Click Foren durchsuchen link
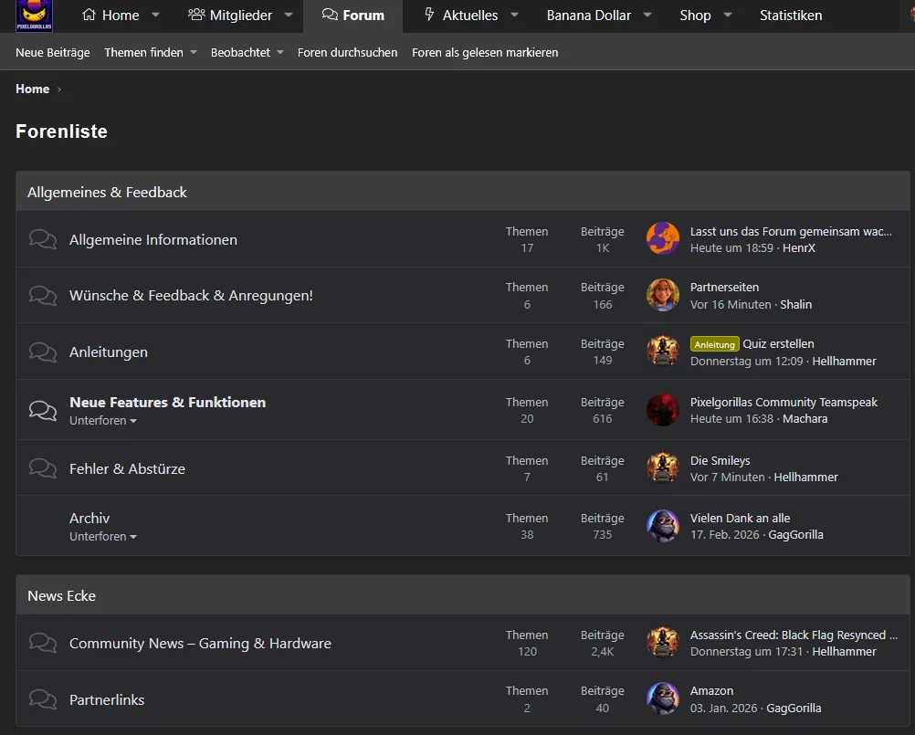The image size is (915, 735). (347, 53)
